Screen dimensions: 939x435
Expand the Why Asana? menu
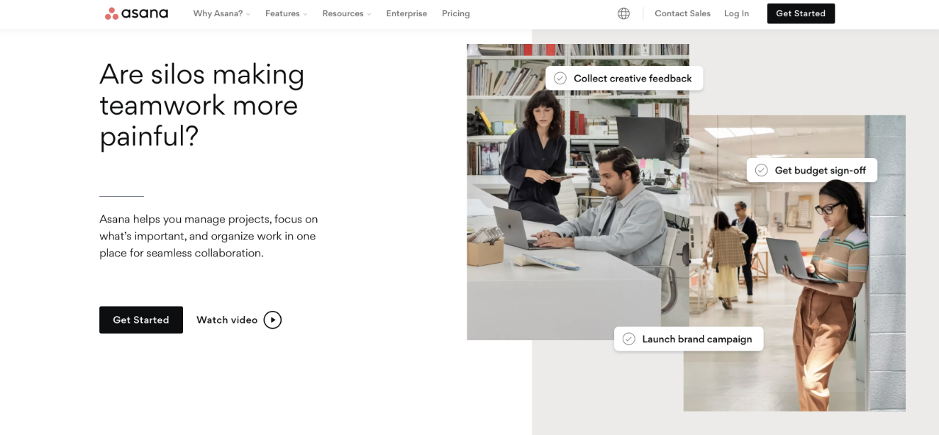point(221,13)
